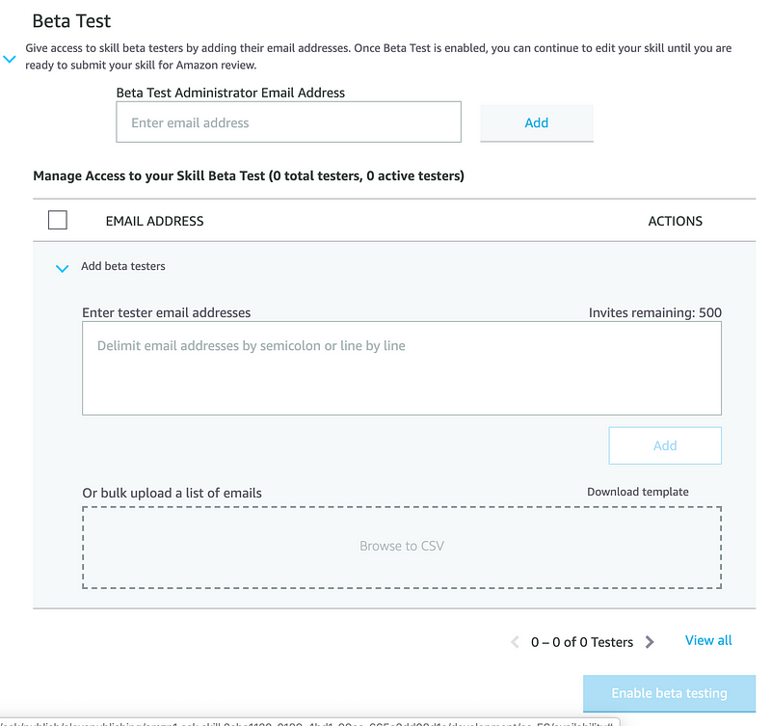Click the Beta Test section heading
The height and width of the screenshot is (726, 771).
[71, 20]
